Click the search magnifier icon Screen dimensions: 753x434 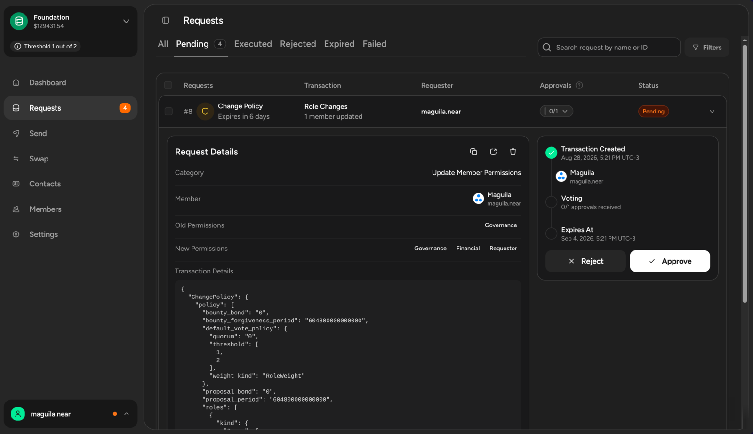[547, 47]
